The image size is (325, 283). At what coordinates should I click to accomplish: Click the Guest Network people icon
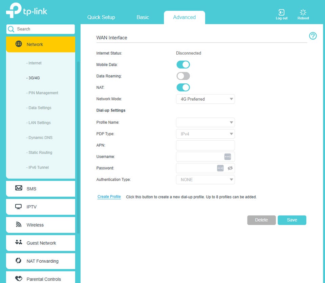[19, 242]
